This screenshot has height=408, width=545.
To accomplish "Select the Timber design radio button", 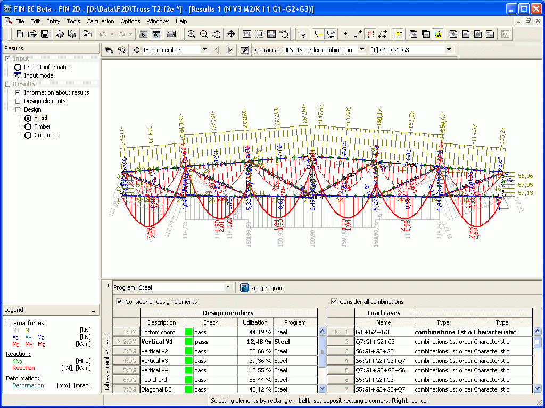I will [x=28, y=126].
